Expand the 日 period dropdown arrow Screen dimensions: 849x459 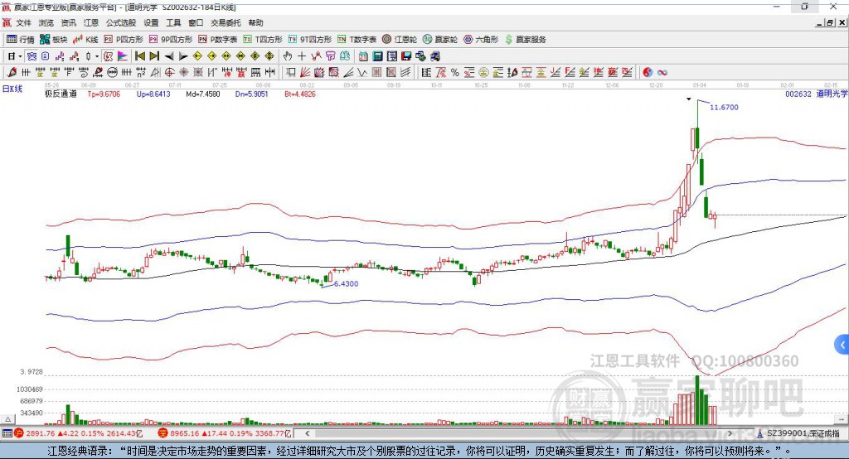(20, 56)
